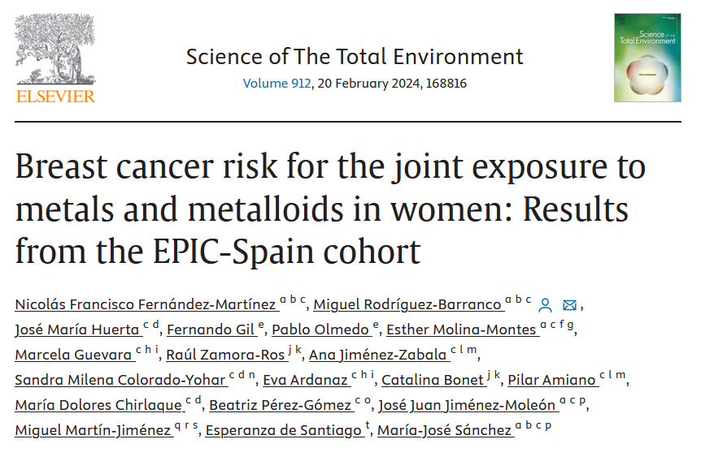The image size is (701, 461).
Task: Click author Fernando Gil
Action: (200, 330)
